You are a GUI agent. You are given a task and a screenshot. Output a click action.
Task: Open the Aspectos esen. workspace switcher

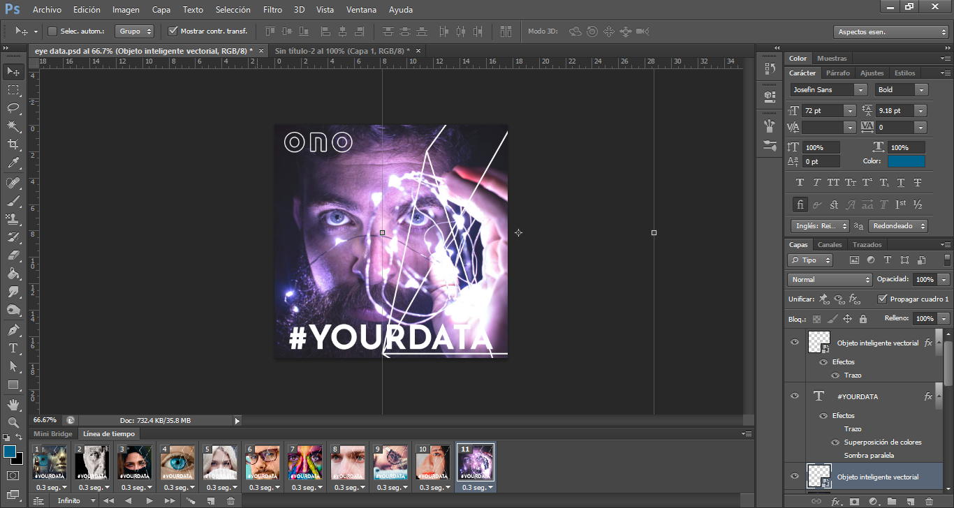click(892, 32)
